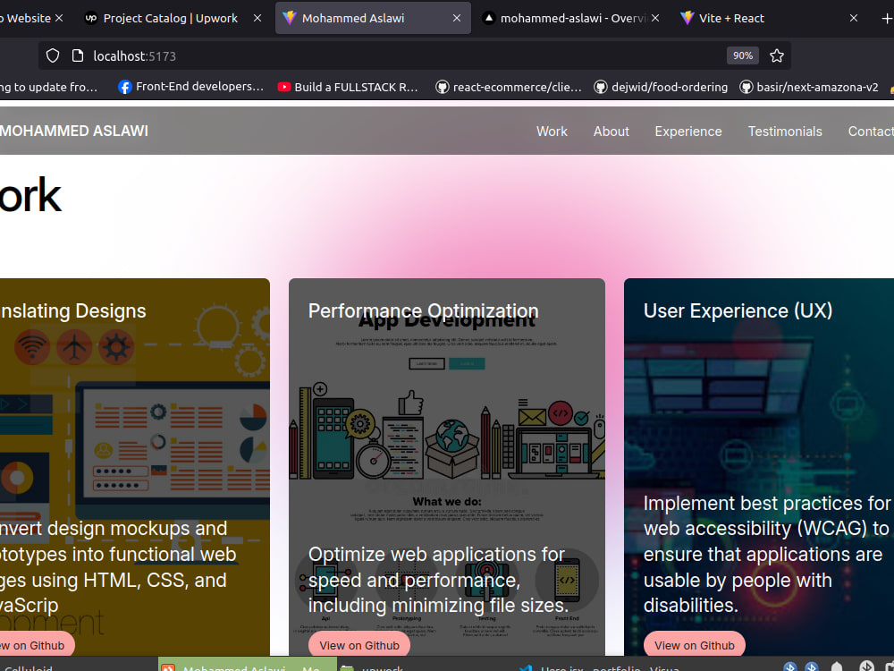The width and height of the screenshot is (894, 671).
Task: Open the VS Code window in the taskbar
Action: pos(599,667)
